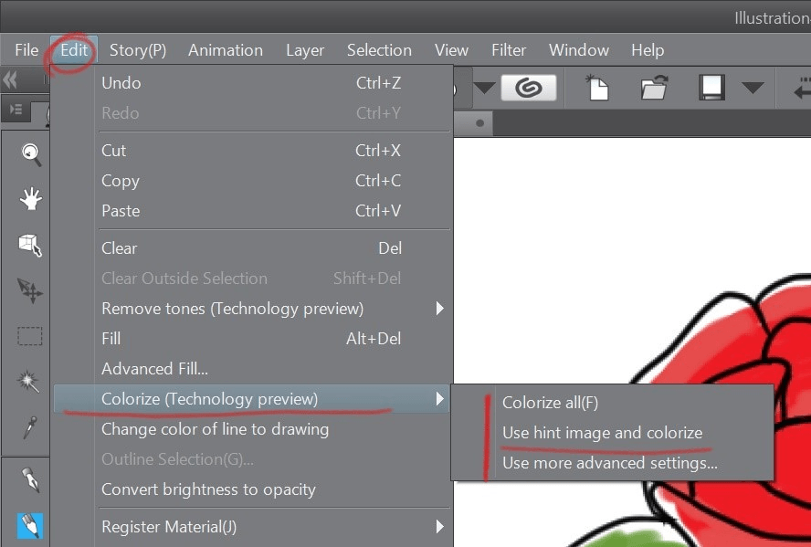811x547 pixels.
Task: Choose Undo from Edit menu
Action: [252, 83]
